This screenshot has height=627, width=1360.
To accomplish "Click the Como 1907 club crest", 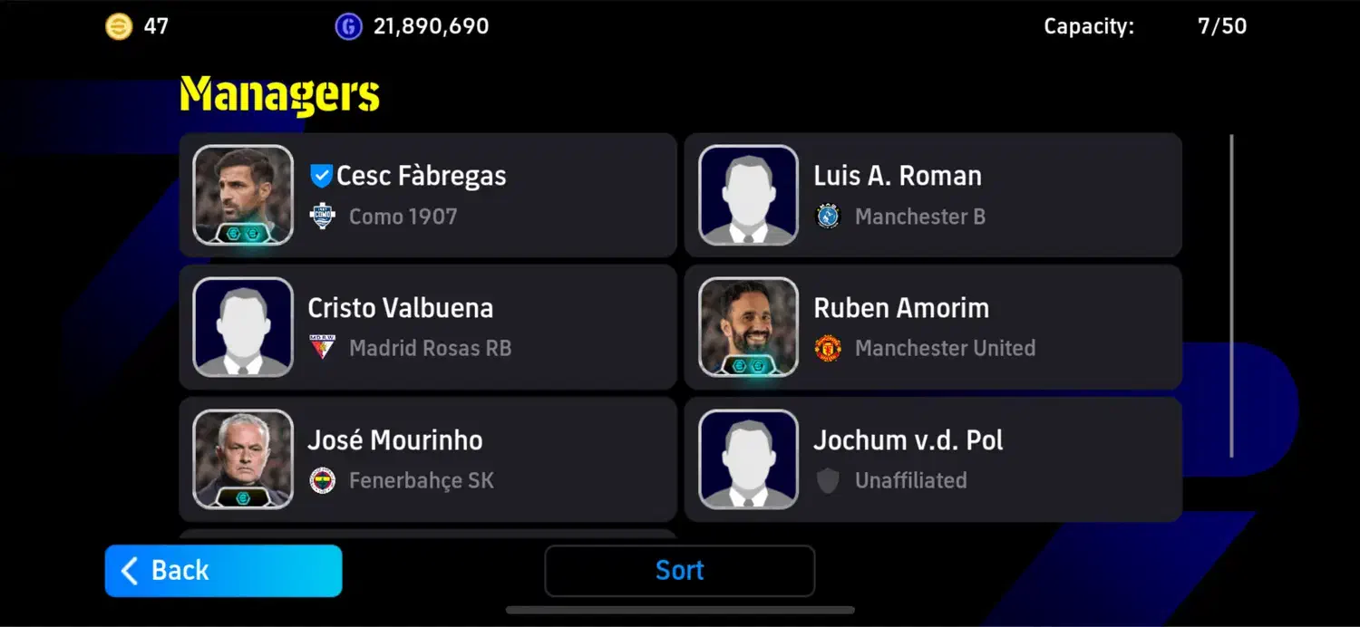I will pyautogui.click(x=323, y=217).
